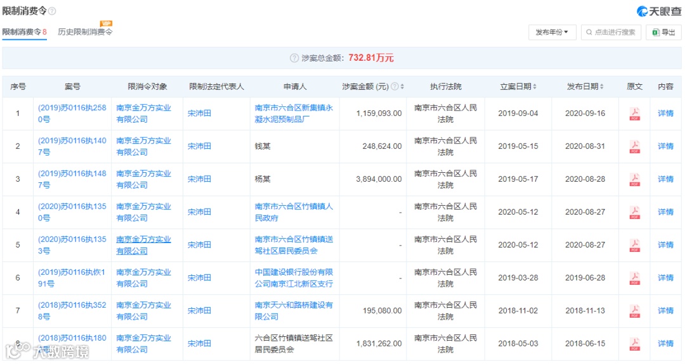685x364 pixels.
Task: Open case (2019)苏0116执1487号
Action: coord(72,179)
